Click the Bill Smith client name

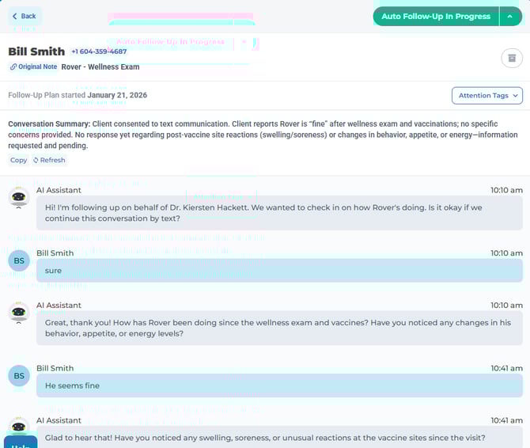pyautogui.click(x=36, y=51)
